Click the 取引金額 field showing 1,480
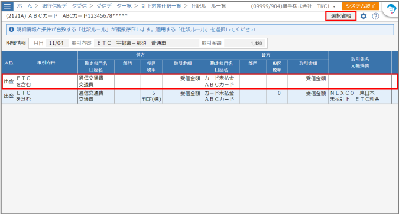The height and width of the screenshot is (214, 399). coord(245,43)
